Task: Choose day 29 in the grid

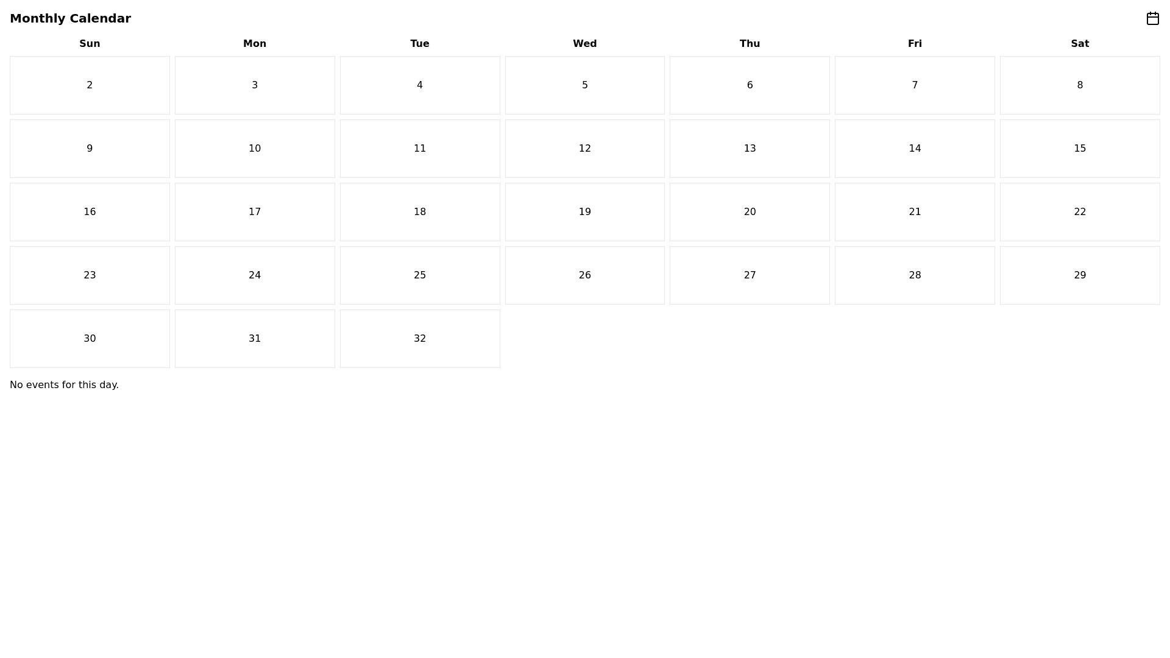Action: 1079,275
